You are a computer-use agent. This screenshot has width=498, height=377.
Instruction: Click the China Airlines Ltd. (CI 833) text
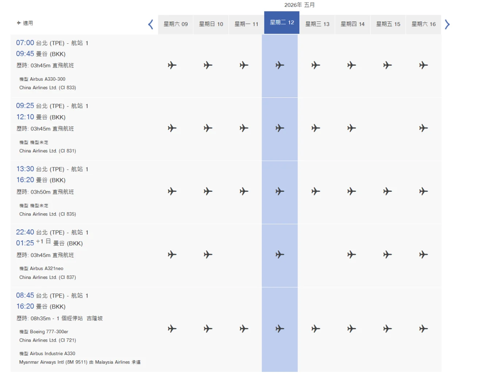tap(48, 88)
